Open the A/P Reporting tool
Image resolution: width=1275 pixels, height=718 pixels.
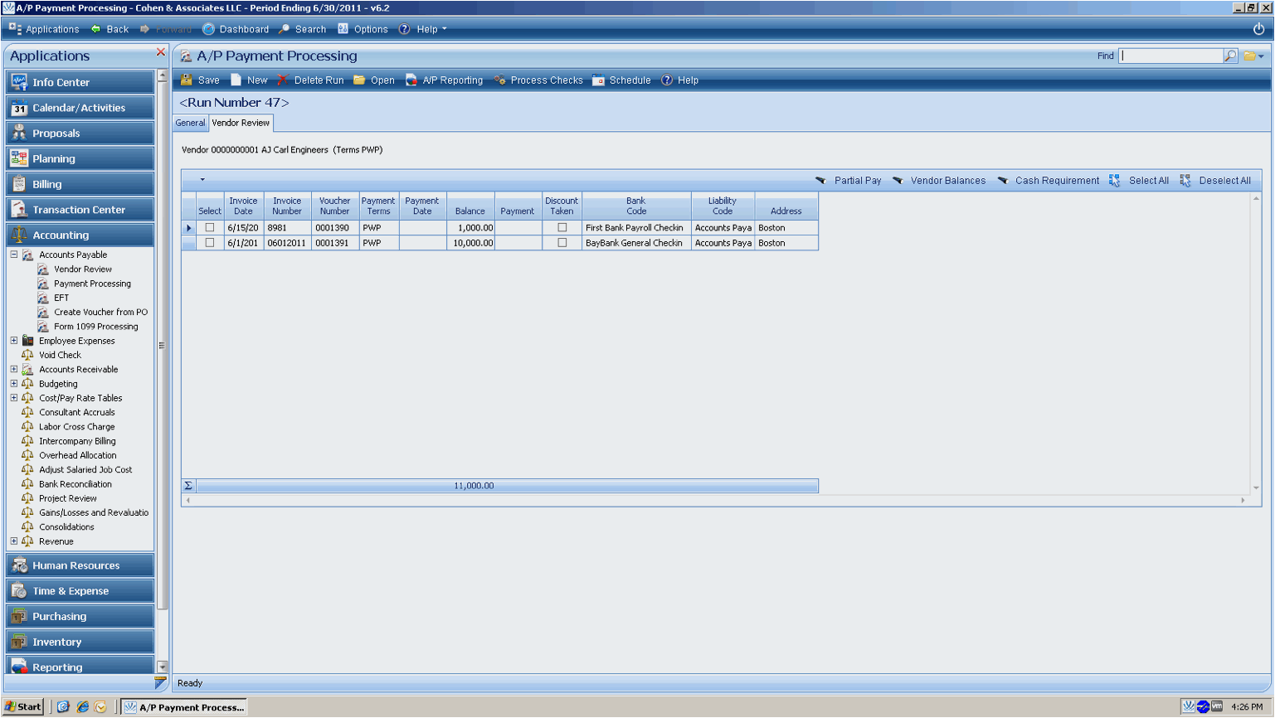pos(411,80)
